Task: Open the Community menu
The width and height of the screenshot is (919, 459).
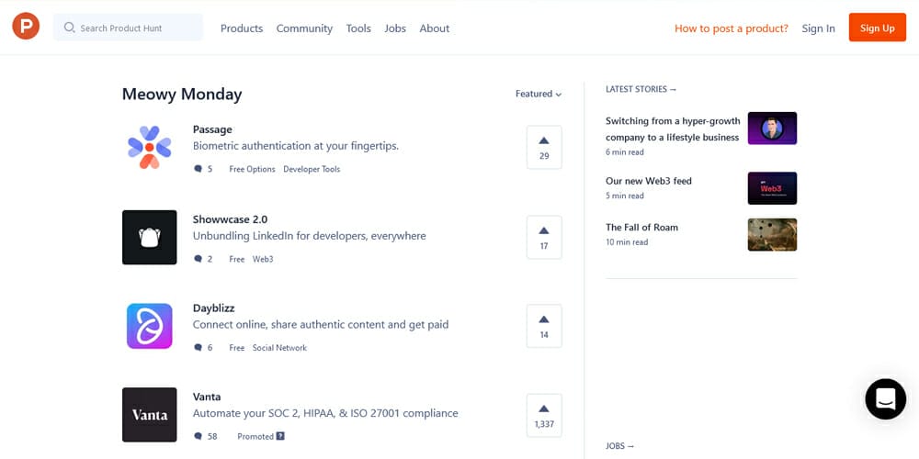Action: 304,28
